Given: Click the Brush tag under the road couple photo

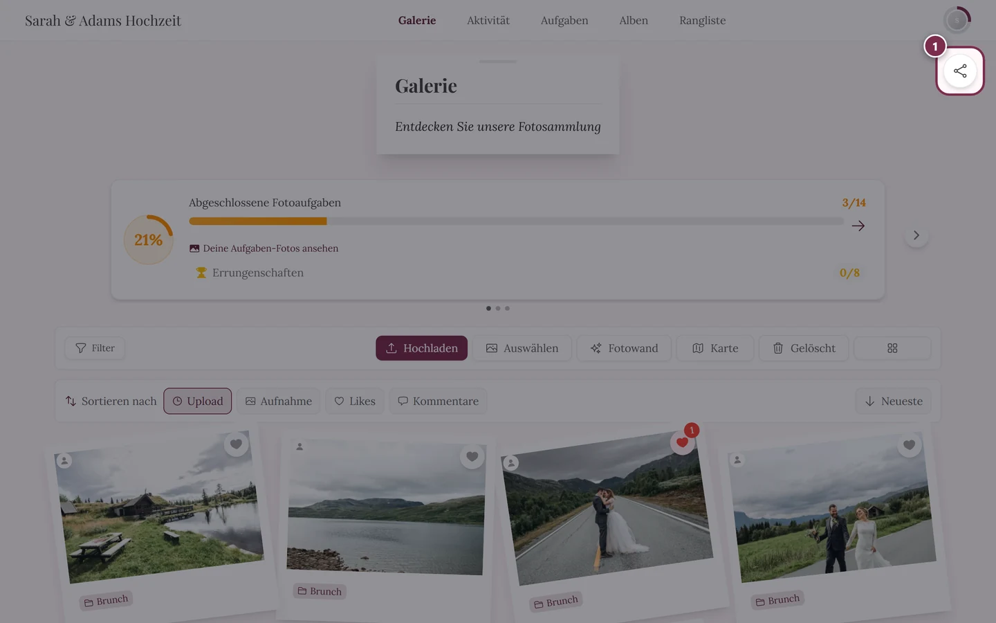Looking at the screenshot, I should 555,602.
